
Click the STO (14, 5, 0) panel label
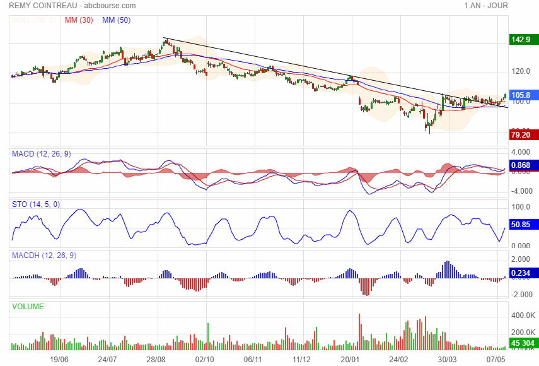(36, 204)
